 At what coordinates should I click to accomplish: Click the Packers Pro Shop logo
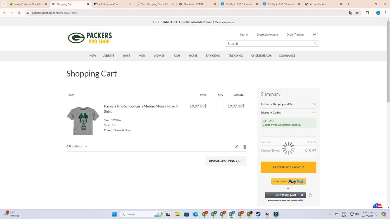tap(90, 38)
